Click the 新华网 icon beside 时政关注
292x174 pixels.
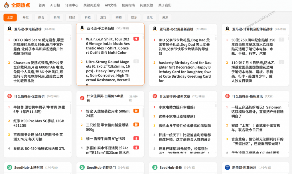tap(227, 167)
